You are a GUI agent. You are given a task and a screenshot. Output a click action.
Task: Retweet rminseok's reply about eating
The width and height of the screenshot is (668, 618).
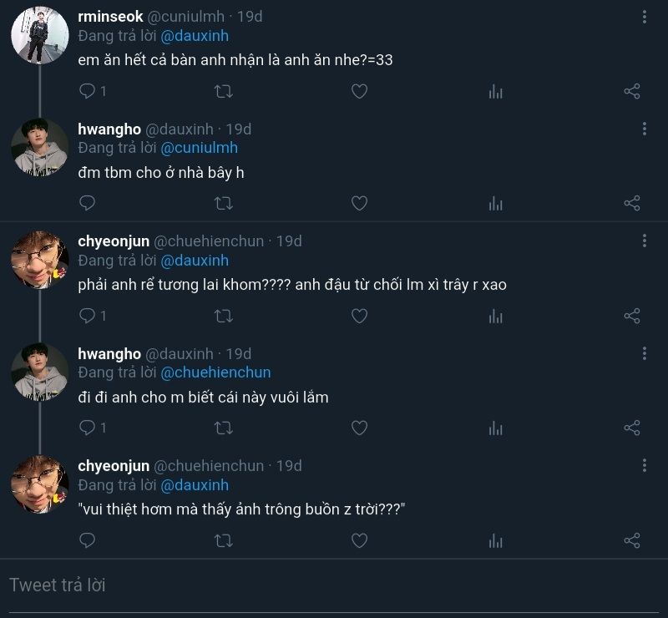coord(223,91)
